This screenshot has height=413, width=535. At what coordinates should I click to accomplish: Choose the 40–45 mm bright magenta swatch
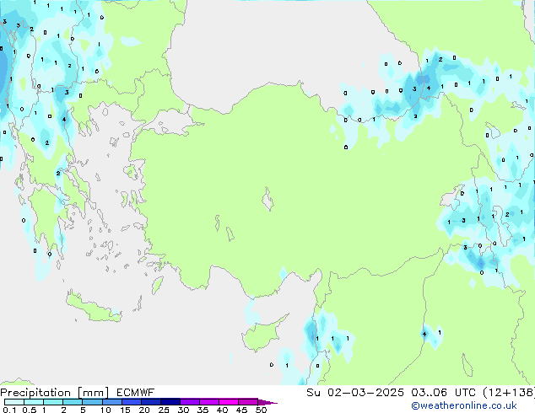pos(229,402)
